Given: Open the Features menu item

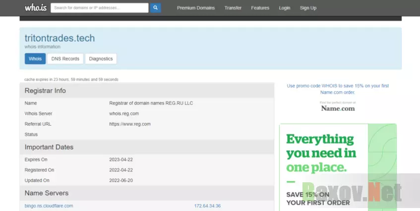Looking at the screenshot, I should (x=260, y=8).
